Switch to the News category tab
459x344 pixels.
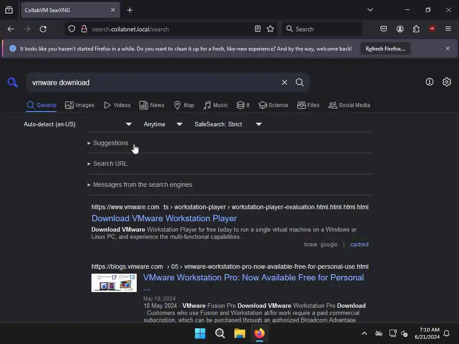coord(152,105)
